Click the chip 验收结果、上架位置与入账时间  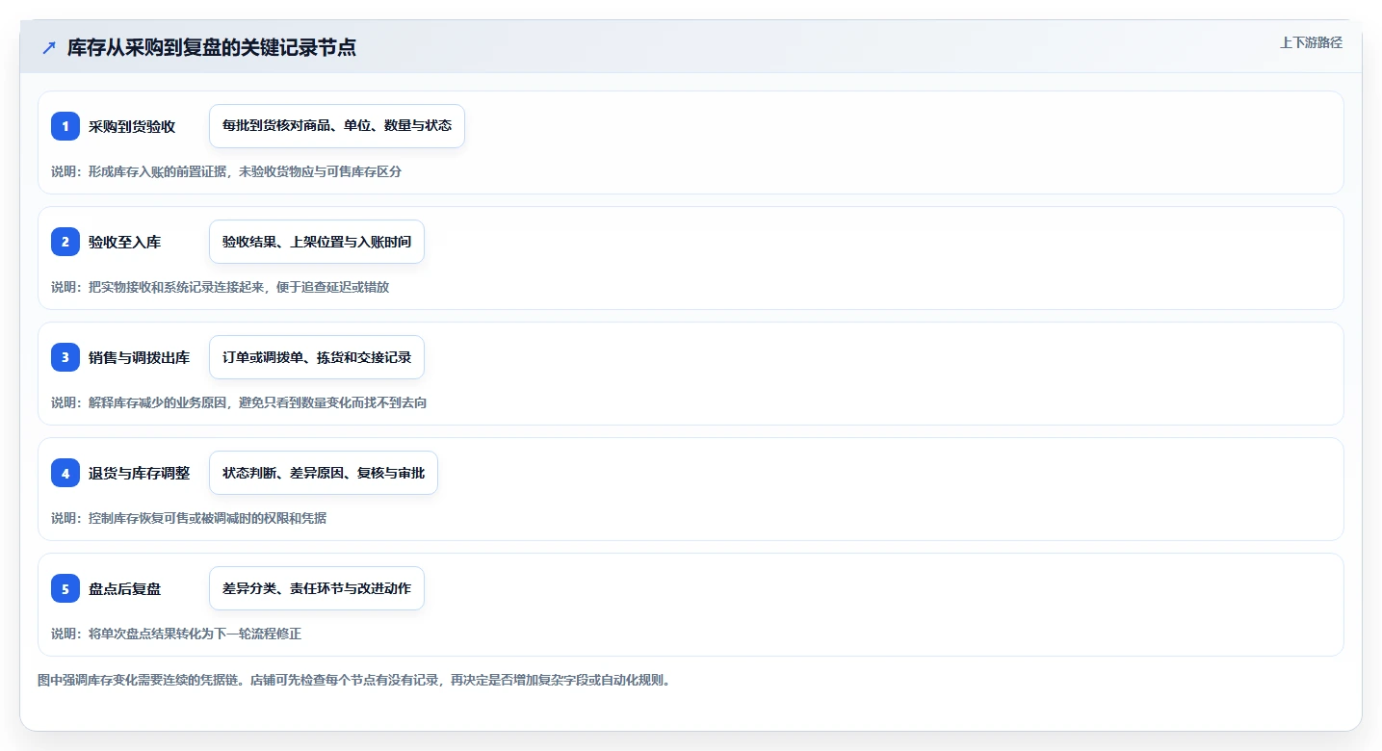click(317, 242)
